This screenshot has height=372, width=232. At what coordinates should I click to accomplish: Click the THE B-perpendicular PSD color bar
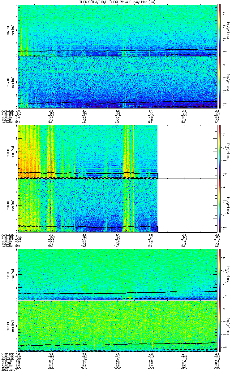pyautogui.click(x=220, y=274)
